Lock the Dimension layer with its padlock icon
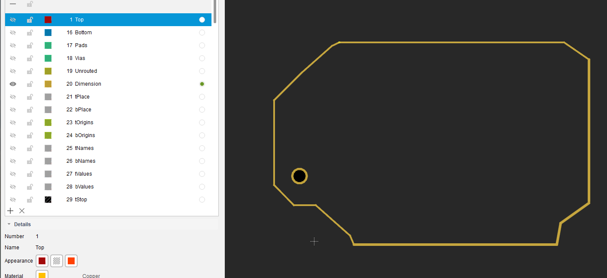 [30, 84]
